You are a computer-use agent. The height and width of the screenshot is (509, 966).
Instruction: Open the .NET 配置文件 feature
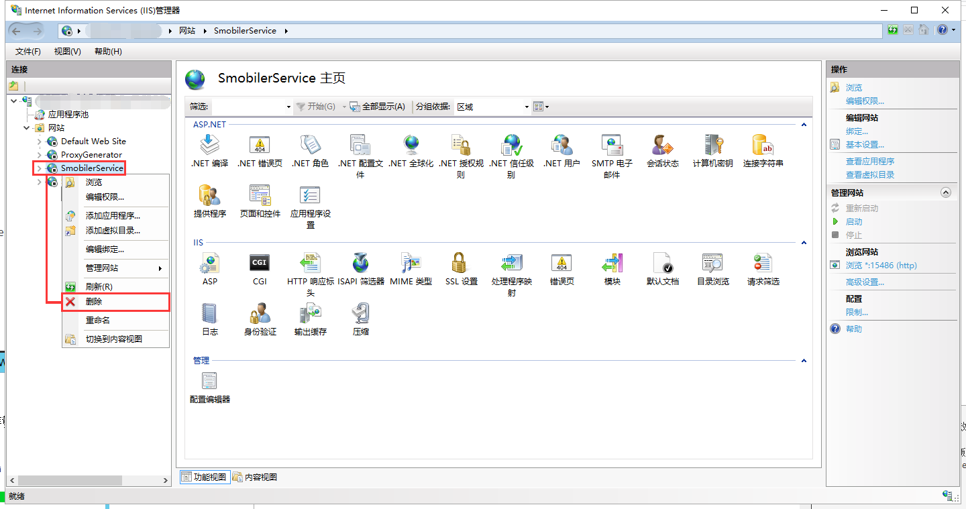[x=360, y=156]
